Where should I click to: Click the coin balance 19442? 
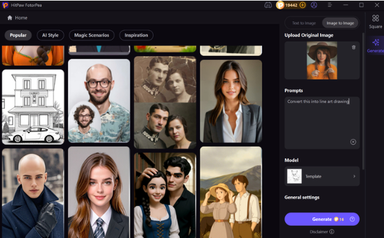(291, 5)
